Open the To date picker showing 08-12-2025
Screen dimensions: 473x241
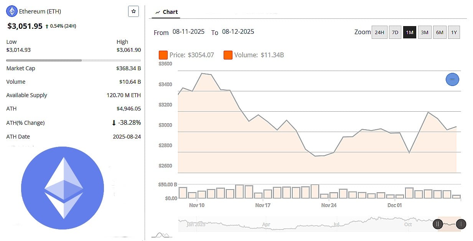point(239,32)
